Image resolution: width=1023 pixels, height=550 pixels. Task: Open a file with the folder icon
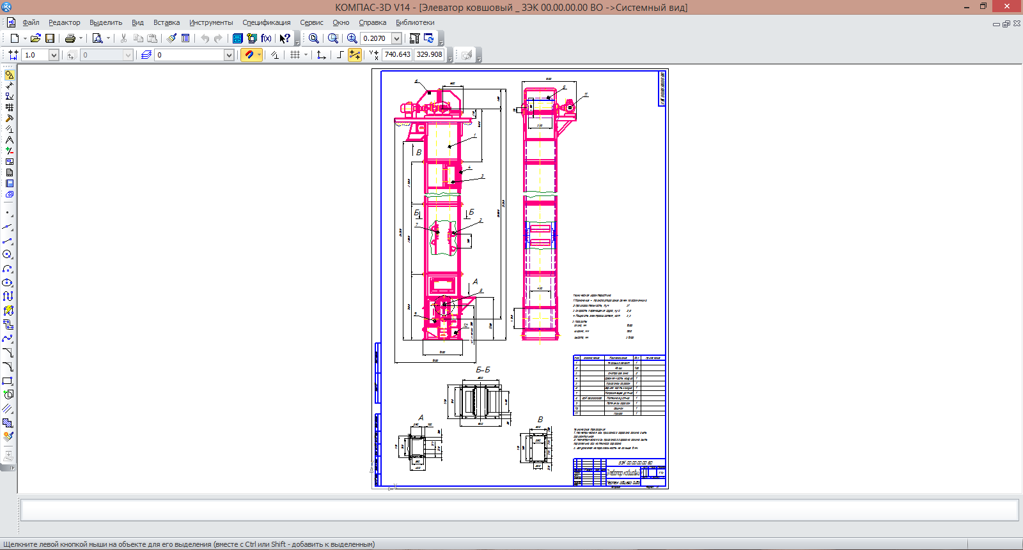point(36,38)
